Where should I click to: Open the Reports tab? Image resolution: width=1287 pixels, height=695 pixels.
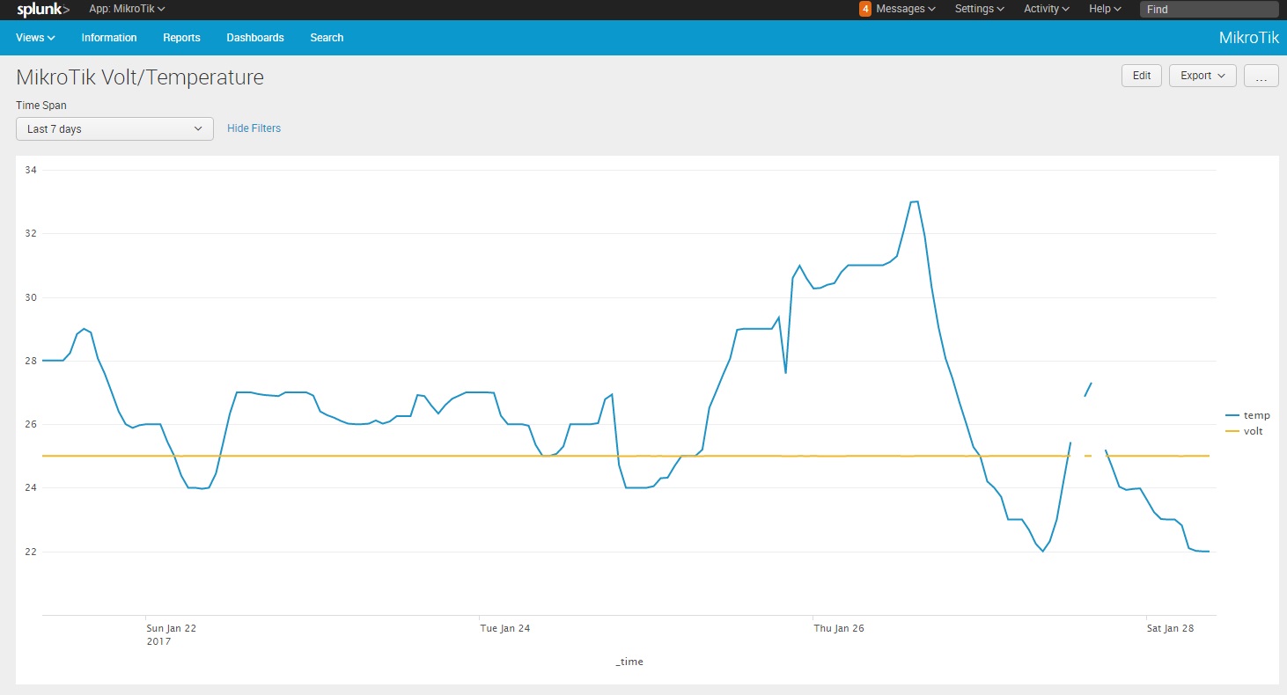(181, 38)
